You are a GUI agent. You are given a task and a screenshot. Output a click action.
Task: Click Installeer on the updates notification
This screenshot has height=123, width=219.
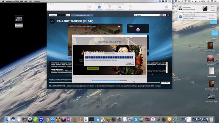(x=212, y=18)
